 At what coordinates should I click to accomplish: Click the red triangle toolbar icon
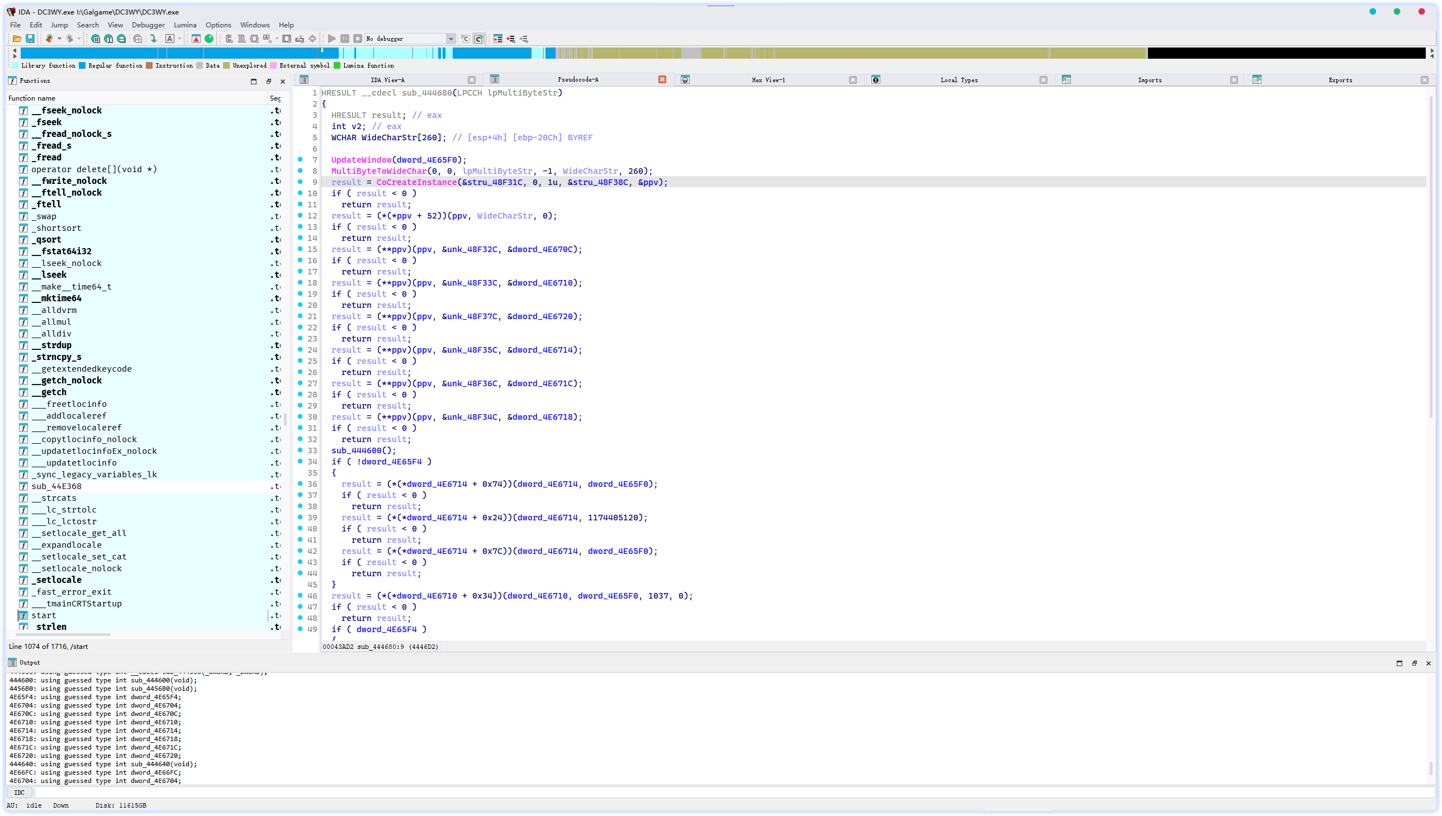point(196,39)
